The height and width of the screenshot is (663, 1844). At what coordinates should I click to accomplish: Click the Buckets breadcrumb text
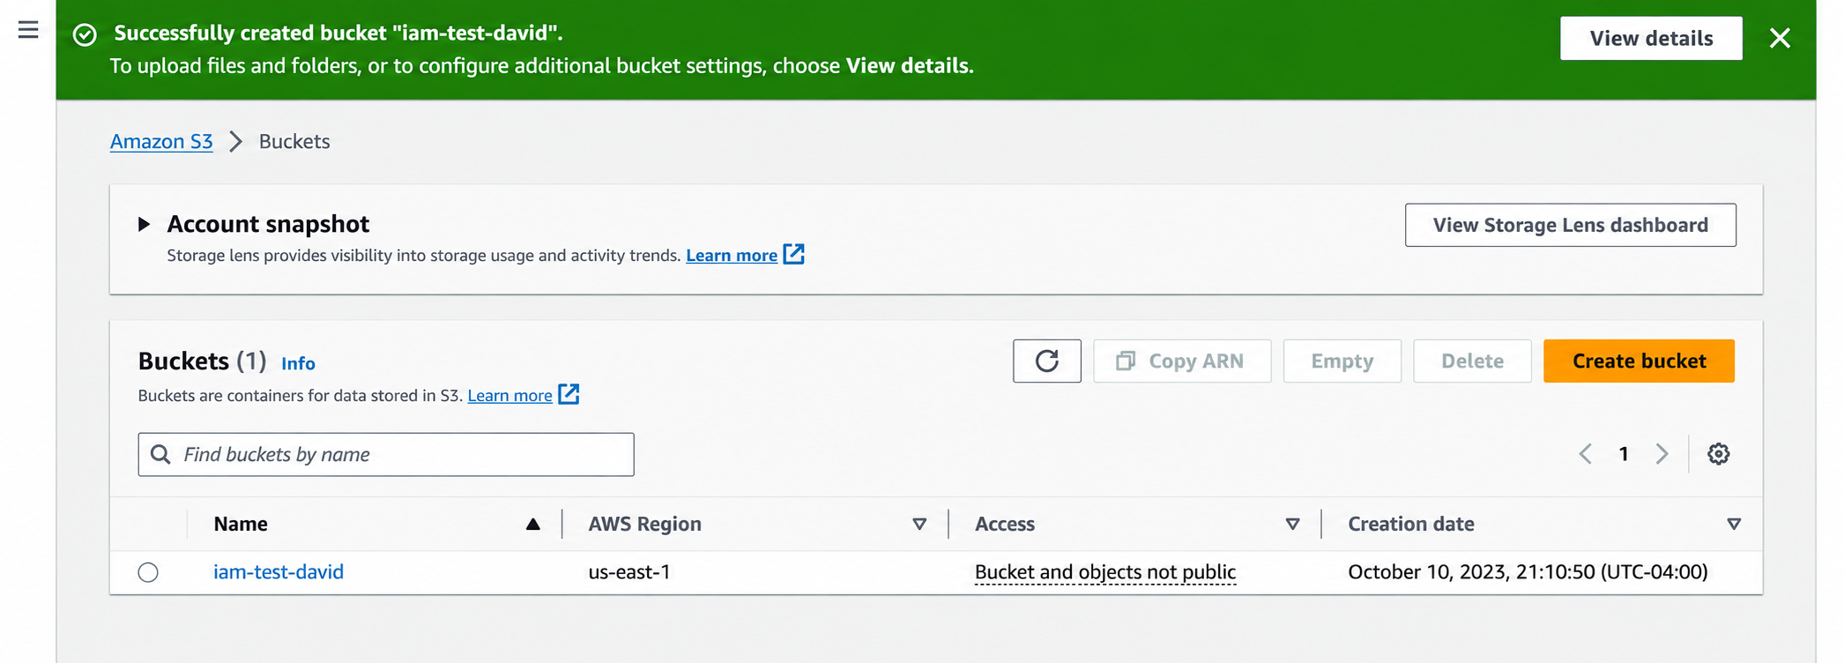294,141
